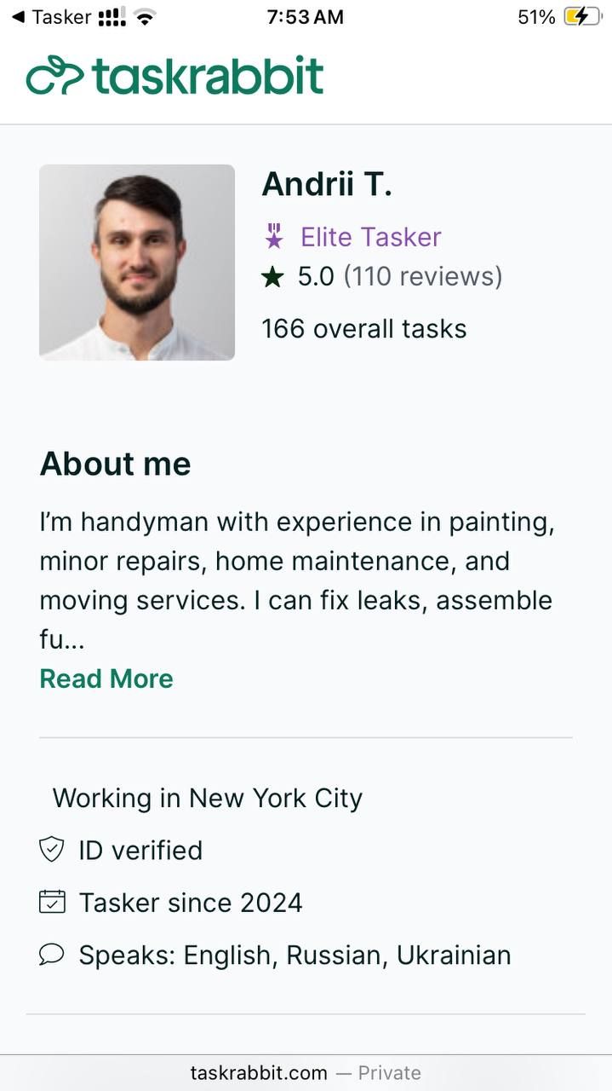Click the Elite Tasker medal badge icon
612x1091 pixels.
(x=274, y=236)
